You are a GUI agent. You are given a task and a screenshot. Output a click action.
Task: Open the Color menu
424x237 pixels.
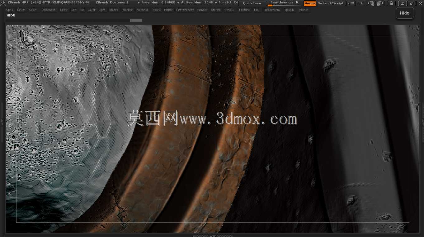[33, 10]
